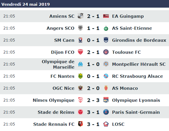Viewport: 169px width, 131px height.
Task: Open the Dijon FCO team link
Action: 62,52
